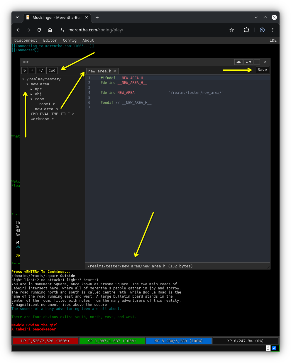Image resolution: width=291 pixels, height=363 pixels.
Task: Open workroom.c in the file tree
Action: (x=42, y=119)
